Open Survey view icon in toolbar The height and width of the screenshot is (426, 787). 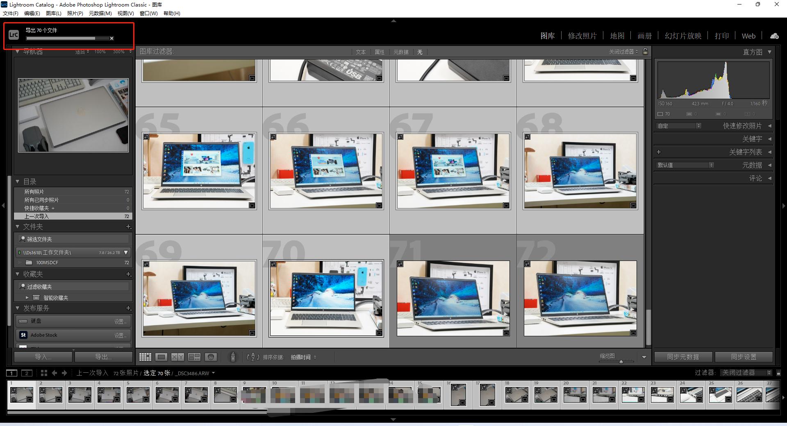click(194, 357)
